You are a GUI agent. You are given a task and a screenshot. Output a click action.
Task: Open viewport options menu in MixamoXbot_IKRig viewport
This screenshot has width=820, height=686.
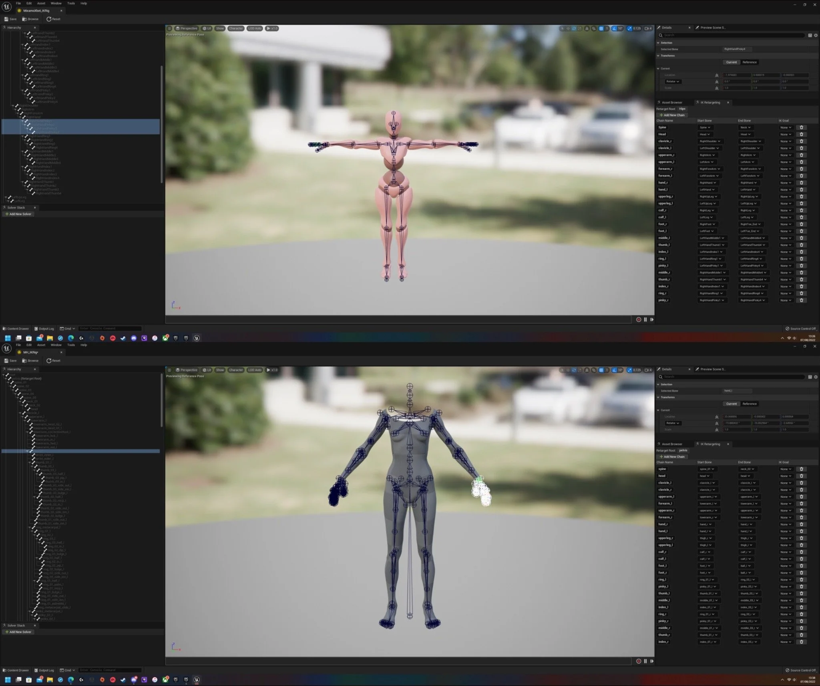click(x=169, y=28)
